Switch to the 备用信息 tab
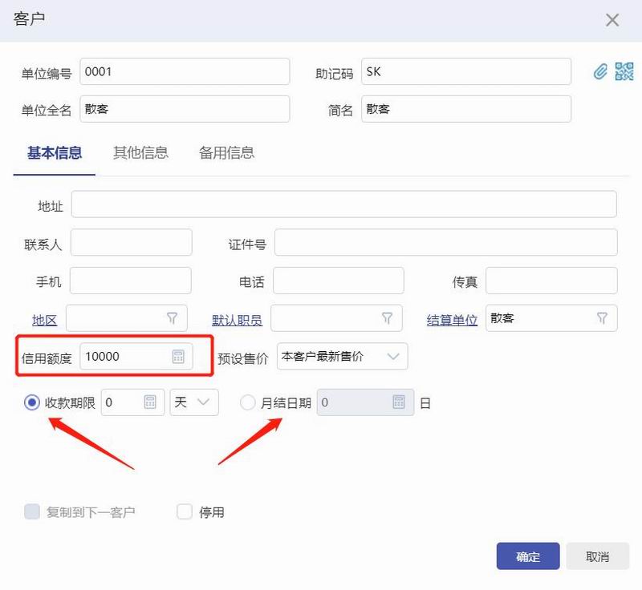This screenshot has width=642, height=590. tap(226, 152)
